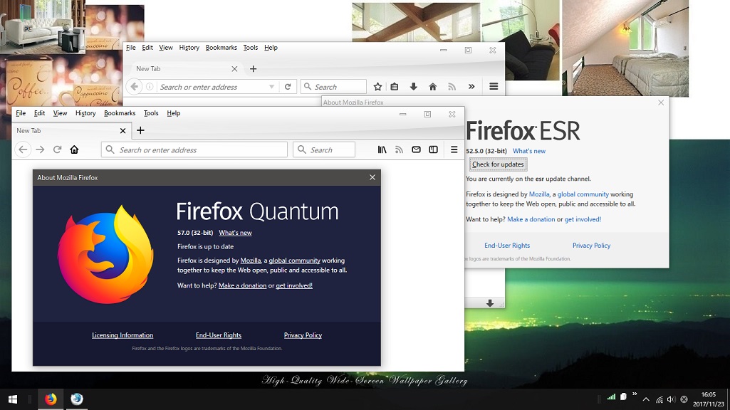The image size is (730, 410).
Task: Open End-User Rights in ESR About dialog
Action: point(507,246)
